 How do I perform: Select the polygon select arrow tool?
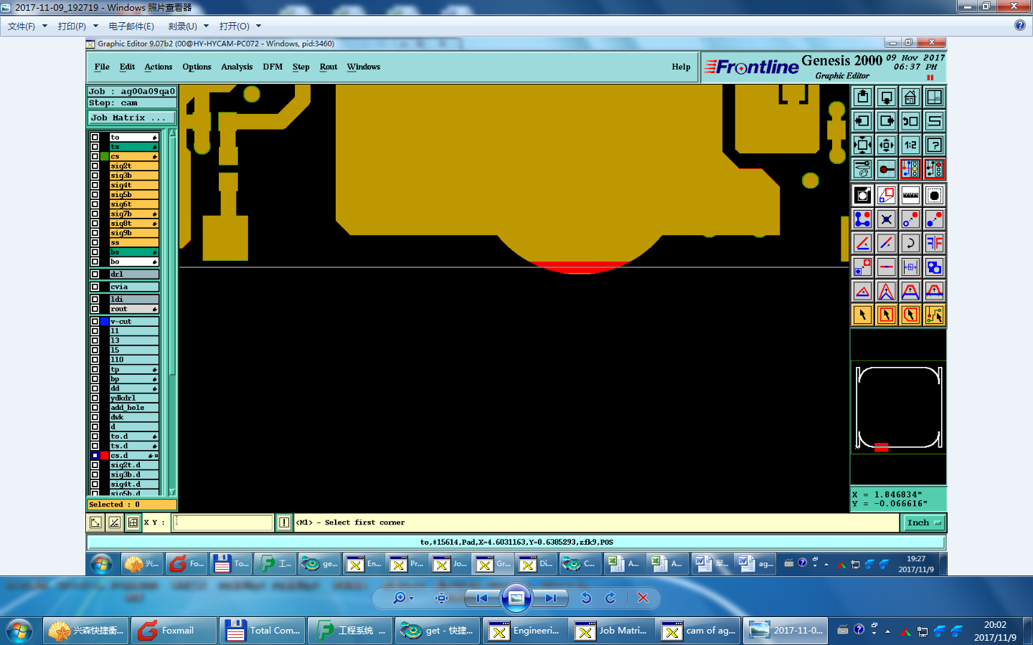tap(910, 315)
